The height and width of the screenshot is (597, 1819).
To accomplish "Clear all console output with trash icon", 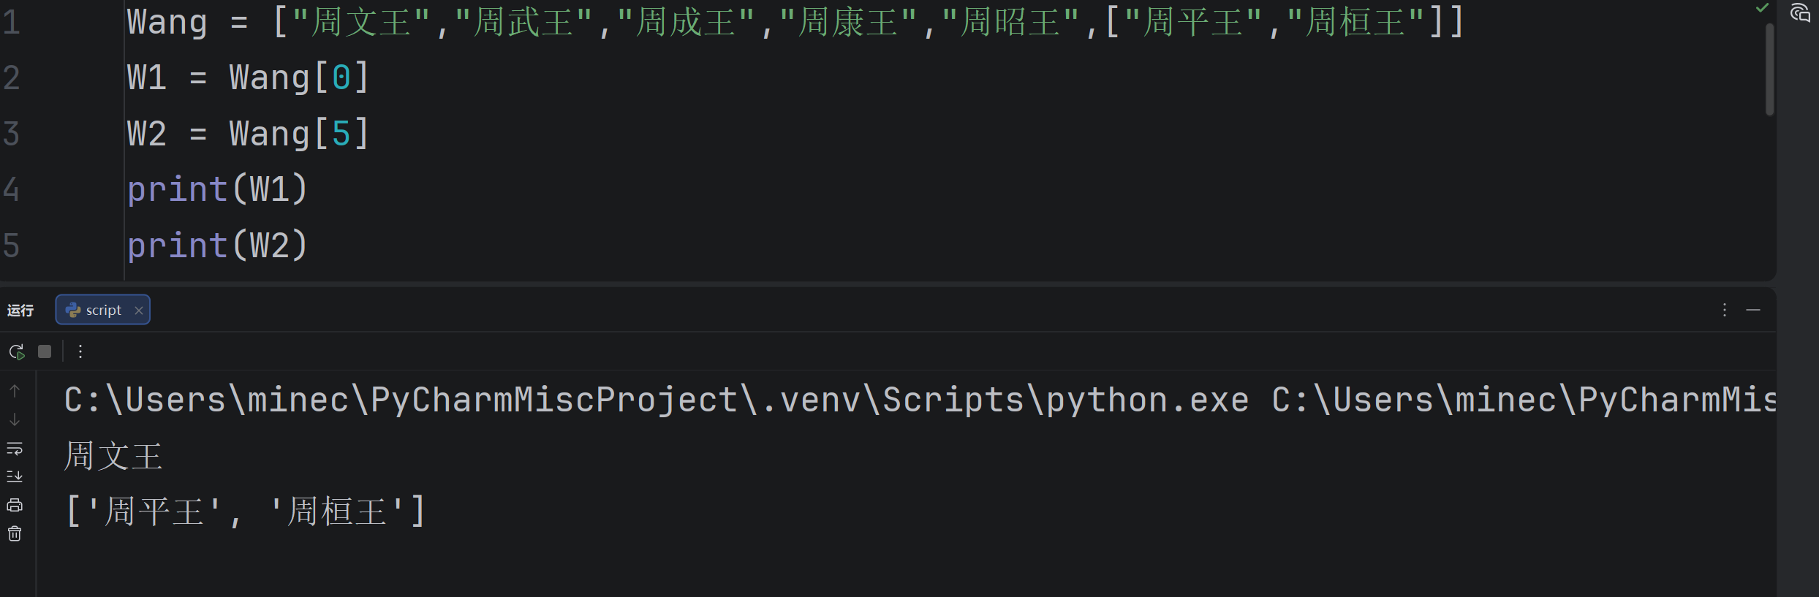I will tap(15, 533).
